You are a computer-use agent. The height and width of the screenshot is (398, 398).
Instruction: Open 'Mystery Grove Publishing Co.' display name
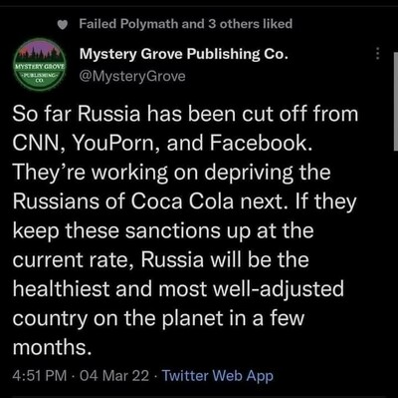pos(183,54)
